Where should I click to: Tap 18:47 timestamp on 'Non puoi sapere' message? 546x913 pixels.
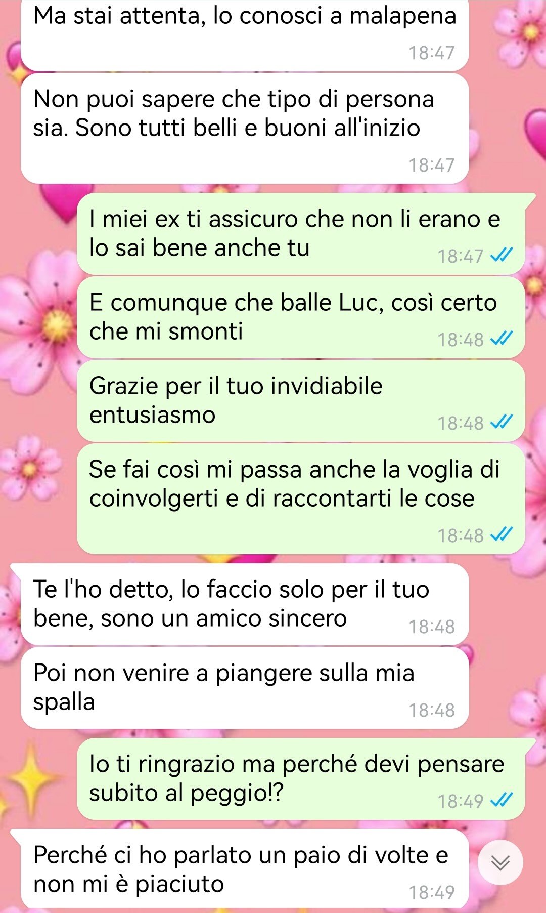click(x=432, y=165)
